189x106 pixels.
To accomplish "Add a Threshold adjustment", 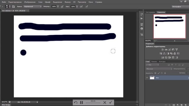I will [x=170, y=58].
